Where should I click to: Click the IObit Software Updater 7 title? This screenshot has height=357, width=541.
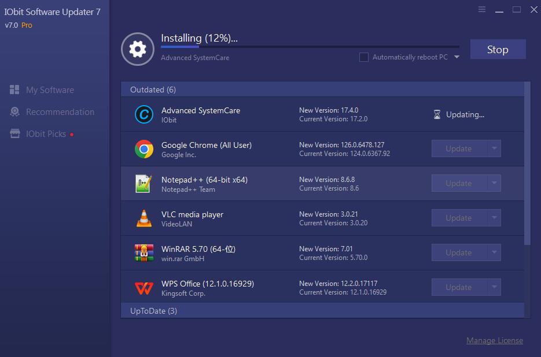pyautogui.click(x=52, y=12)
